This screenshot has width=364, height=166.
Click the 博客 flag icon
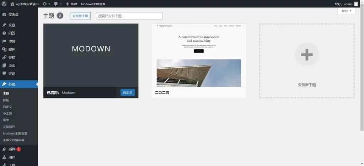[x=4, y=41]
